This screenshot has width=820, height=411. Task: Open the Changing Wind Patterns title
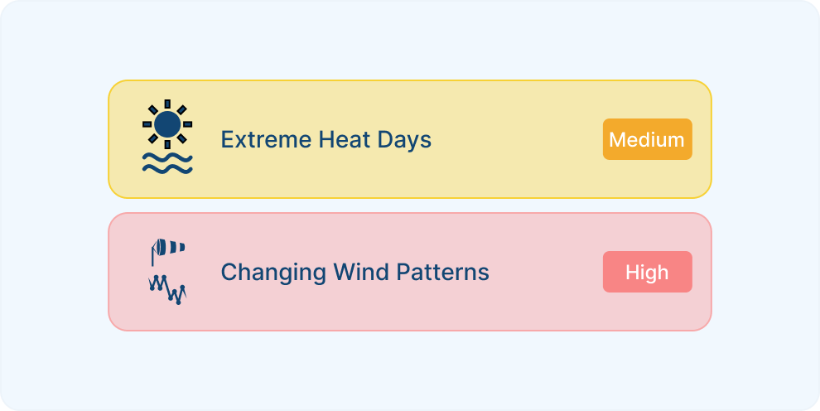click(x=355, y=272)
